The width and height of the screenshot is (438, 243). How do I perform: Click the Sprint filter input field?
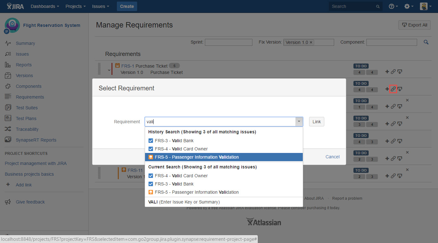tap(228, 42)
